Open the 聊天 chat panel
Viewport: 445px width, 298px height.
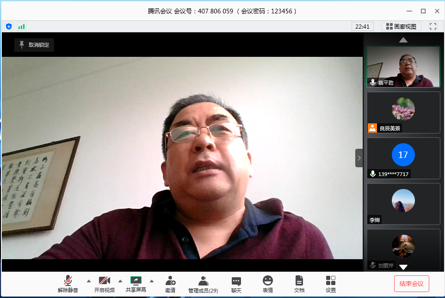(x=236, y=284)
